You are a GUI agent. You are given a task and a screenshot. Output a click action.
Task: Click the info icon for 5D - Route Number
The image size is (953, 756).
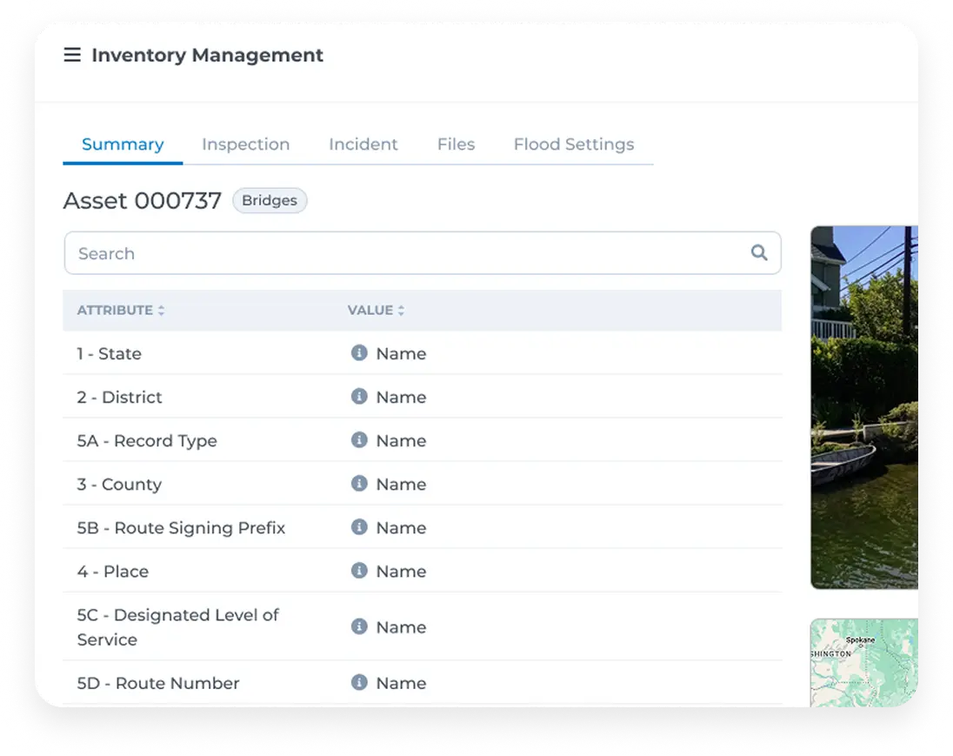click(359, 683)
